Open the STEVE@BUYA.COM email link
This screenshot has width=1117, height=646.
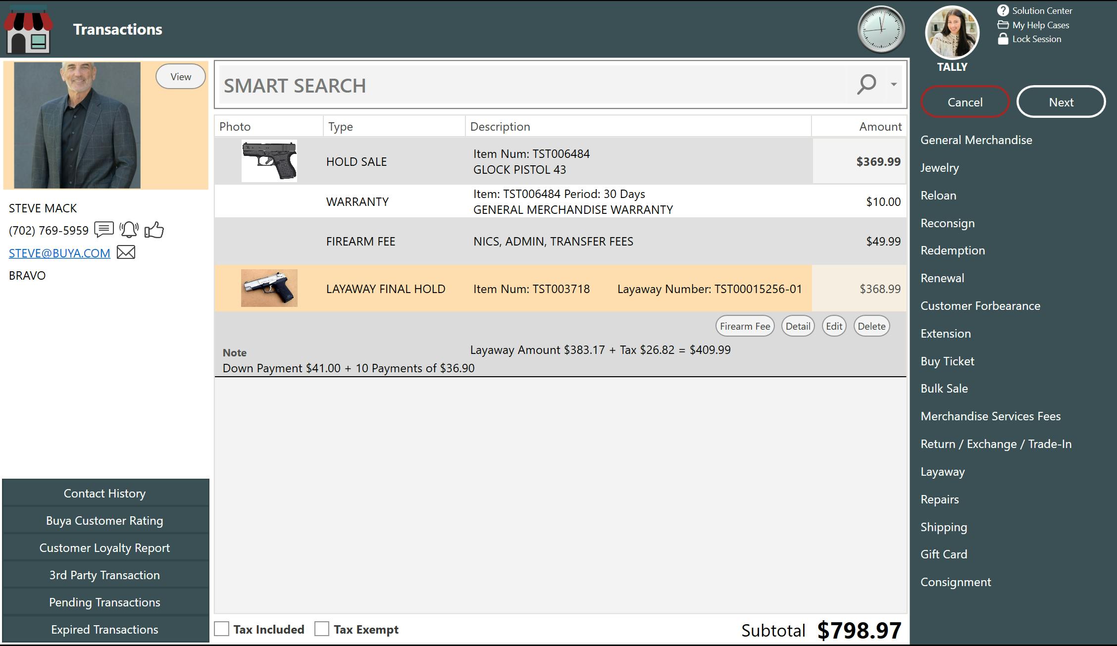(x=59, y=253)
